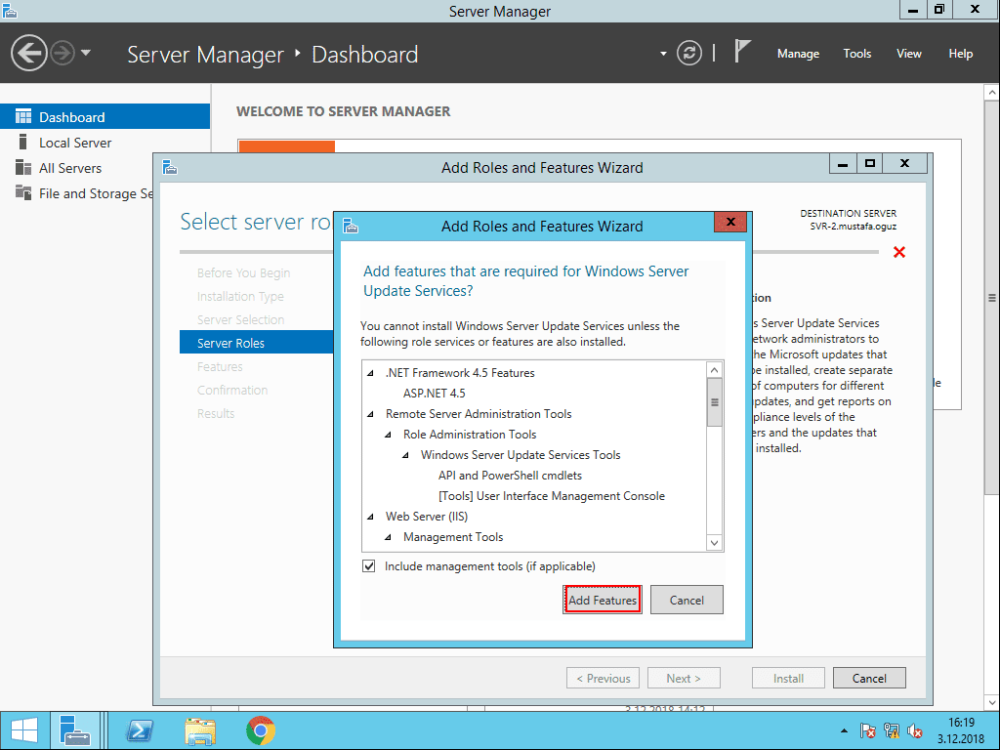Launch PowerShell from taskbar
The width and height of the screenshot is (1000, 750).
140,730
